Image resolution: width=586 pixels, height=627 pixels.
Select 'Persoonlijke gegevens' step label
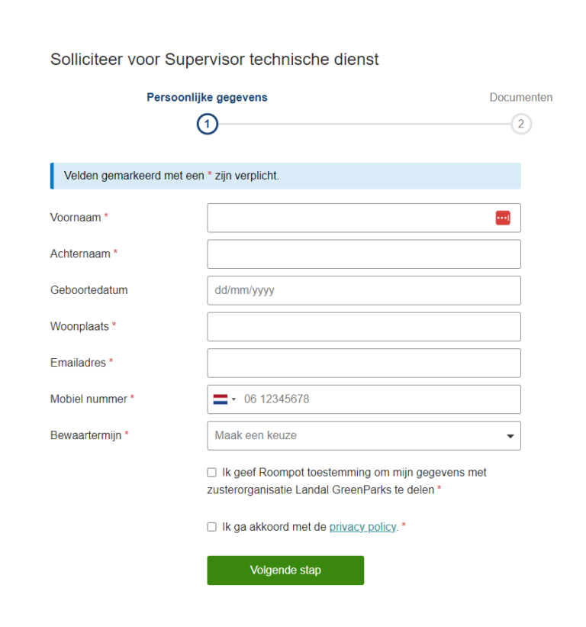[x=207, y=97]
